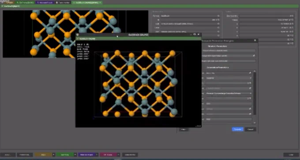Close the Compute parameters dialog with X
The width and height of the screenshot is (300, 160).
(x=255, y=40)
